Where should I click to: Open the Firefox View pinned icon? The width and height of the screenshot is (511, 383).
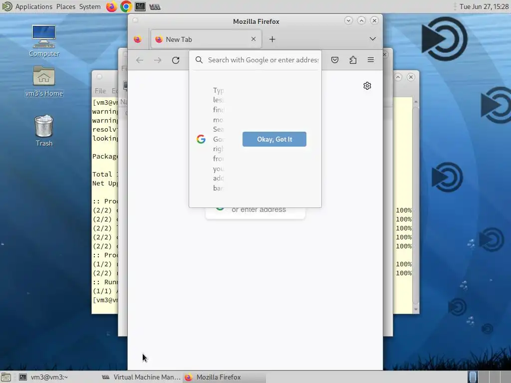[x=138, y=39]
